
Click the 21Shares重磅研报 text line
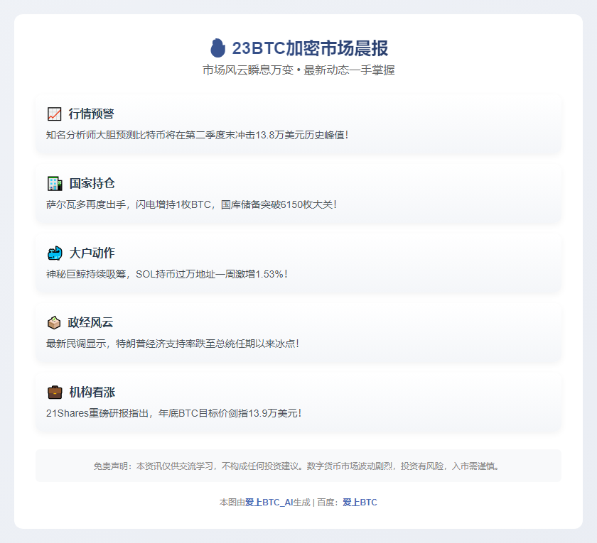coord(174,413)
